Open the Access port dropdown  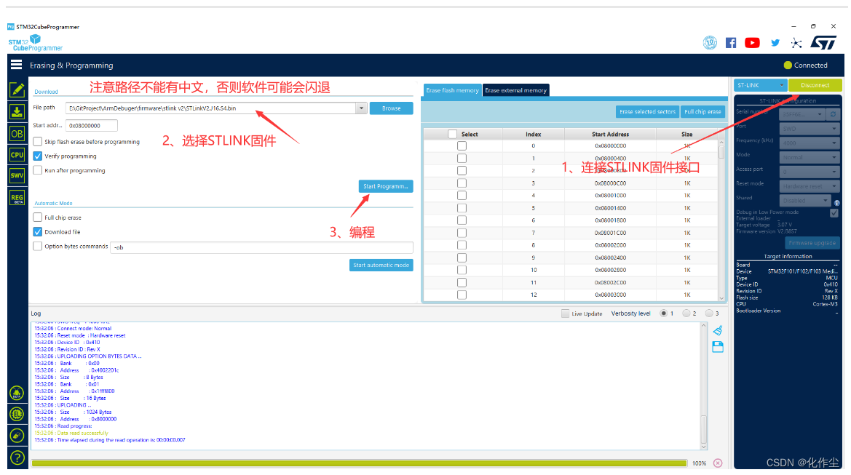[810, 172]
